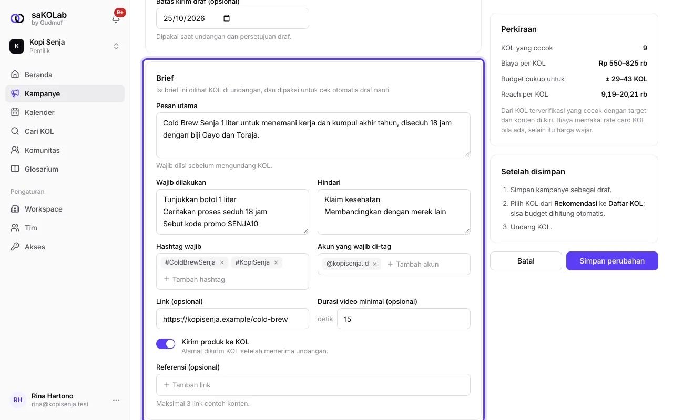
Task: Click the Glosarium book icon
Action: (15, 169)
